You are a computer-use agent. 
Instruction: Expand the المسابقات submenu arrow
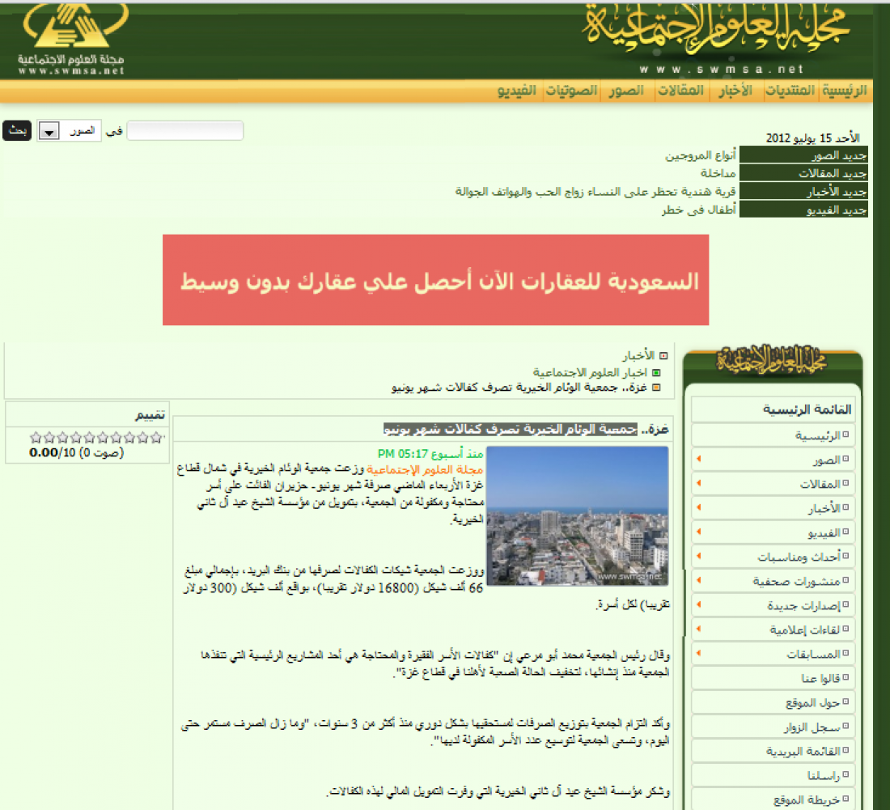(x=699, y=653)
